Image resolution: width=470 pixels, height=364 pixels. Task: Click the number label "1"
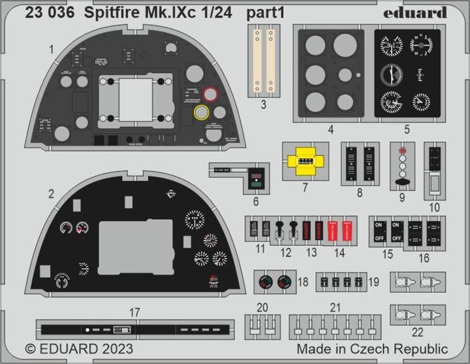coord(52,50)
